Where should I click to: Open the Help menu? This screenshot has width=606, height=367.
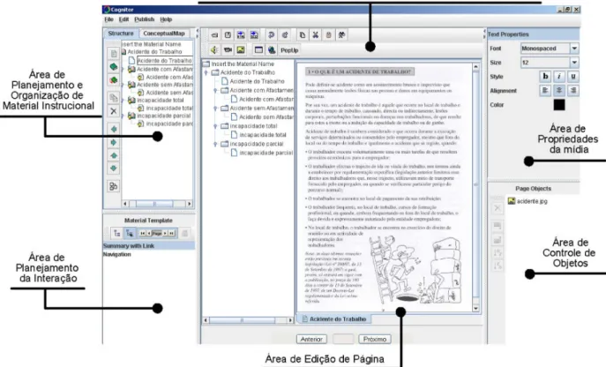[166, 19]
